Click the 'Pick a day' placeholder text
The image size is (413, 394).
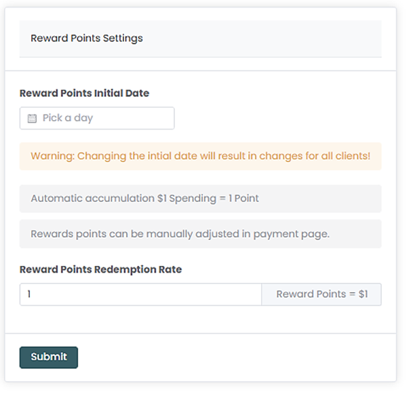68,118
